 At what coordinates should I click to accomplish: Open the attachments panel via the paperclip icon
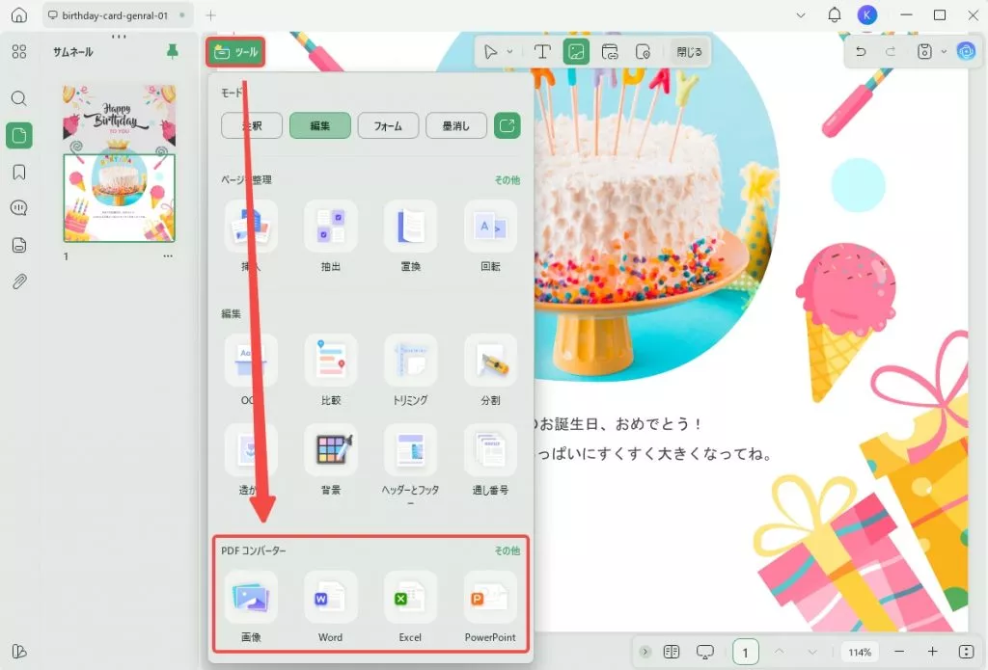[x=19, y=280]
